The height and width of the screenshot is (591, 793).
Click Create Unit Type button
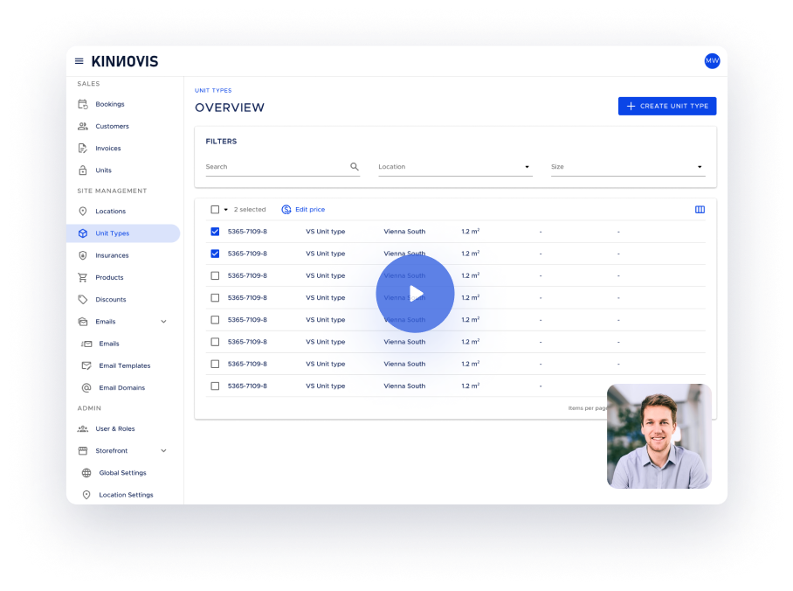(667, 107)
